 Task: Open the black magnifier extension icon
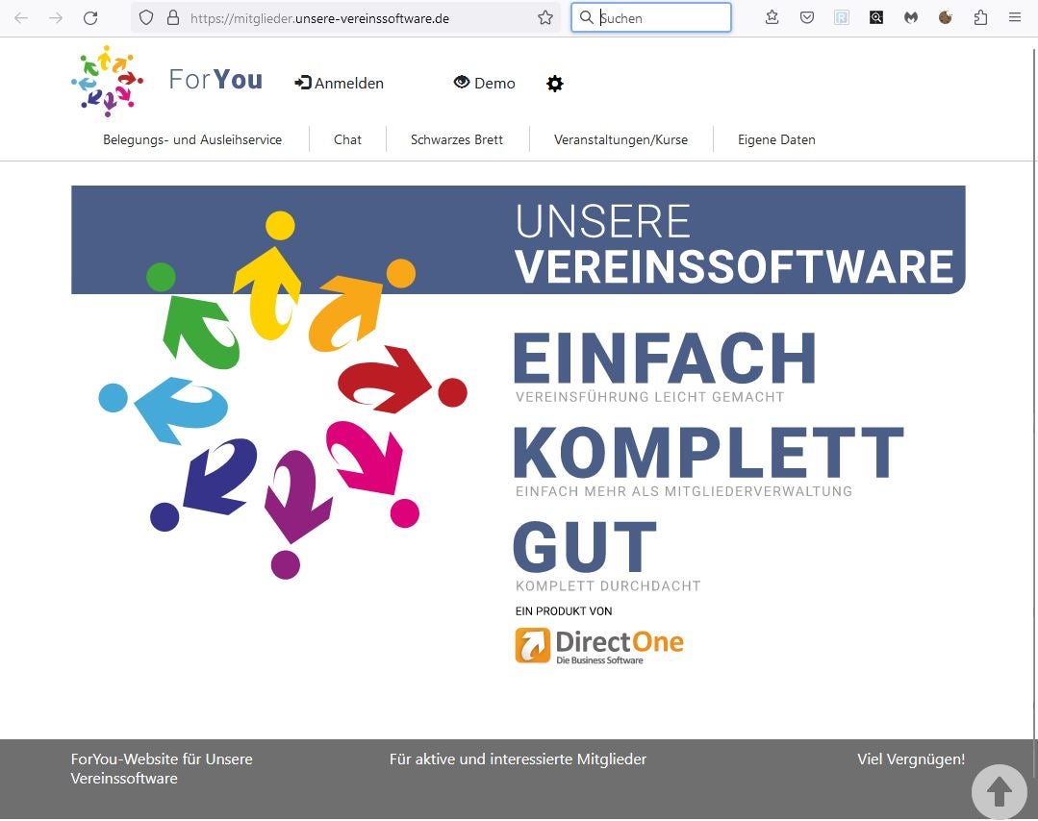(x=876, y=18)
